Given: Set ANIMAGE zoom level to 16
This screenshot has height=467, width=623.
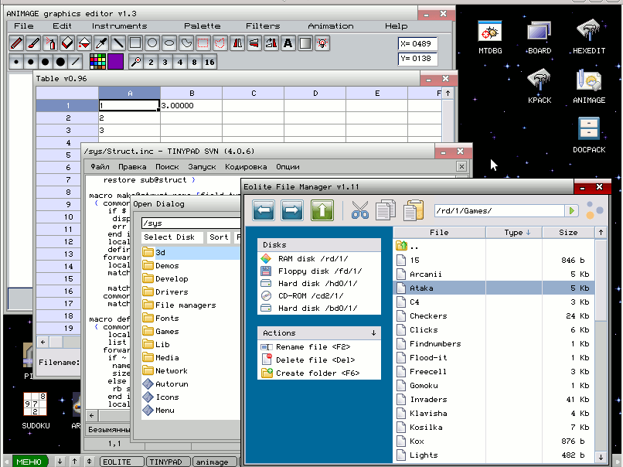Looking at the screenshot, I should pos(209,62).
